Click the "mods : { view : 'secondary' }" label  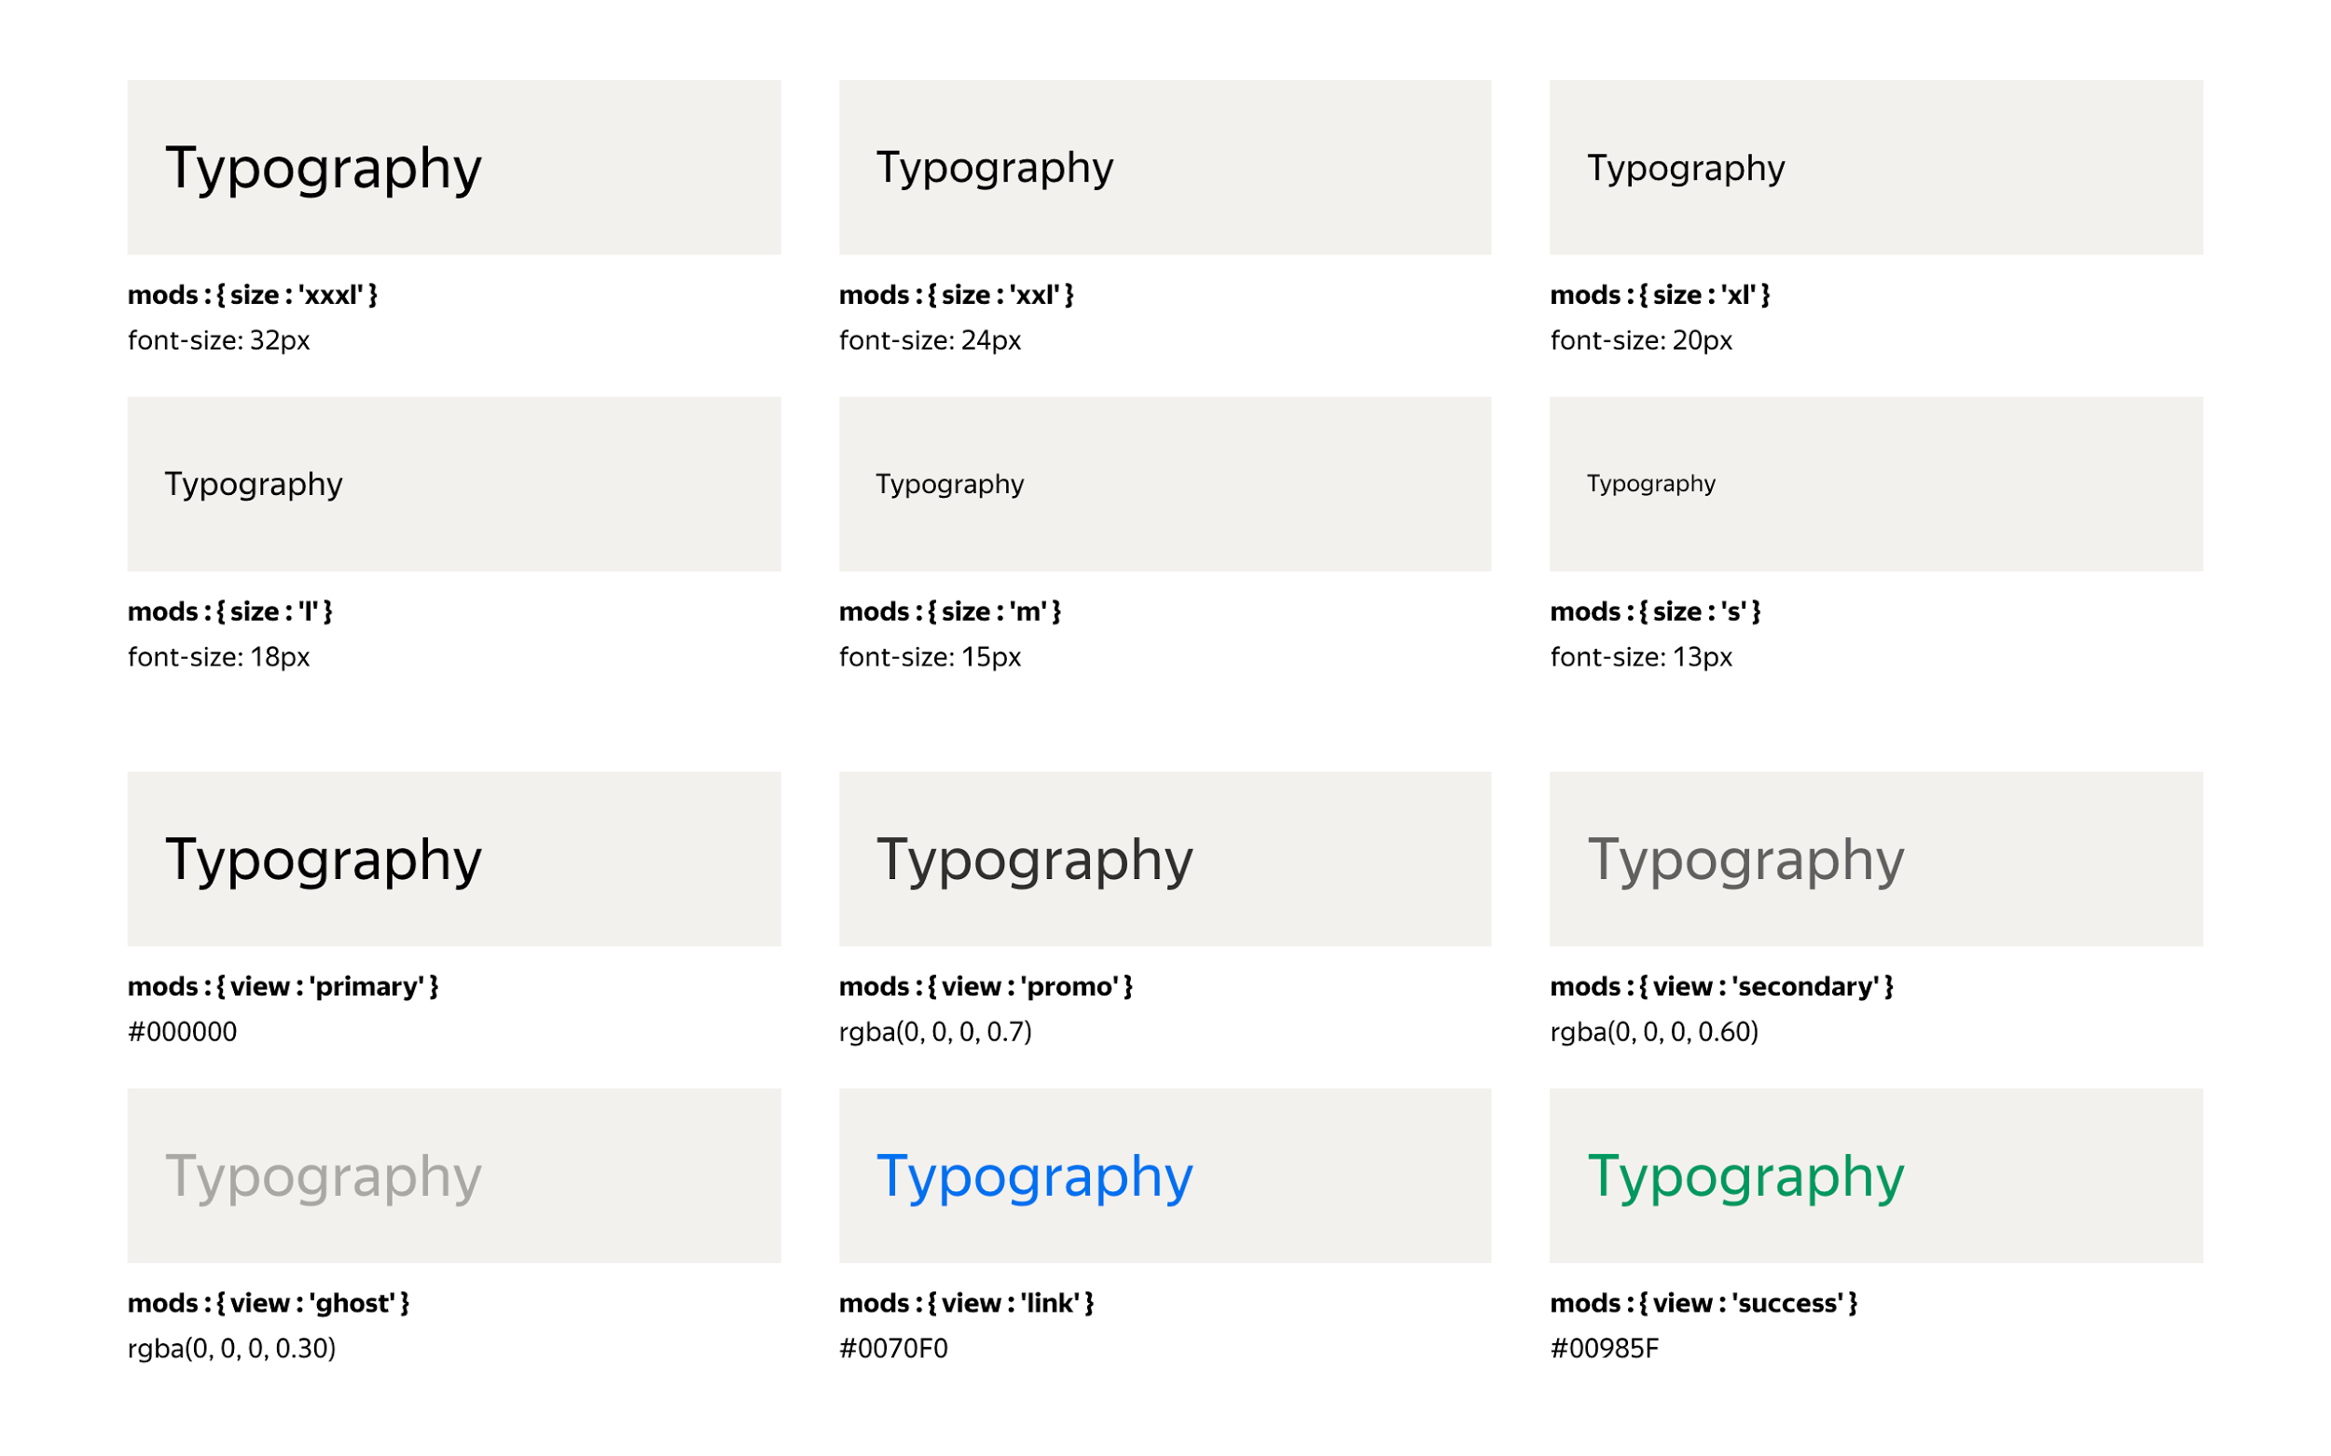(x=1721, y=986)
